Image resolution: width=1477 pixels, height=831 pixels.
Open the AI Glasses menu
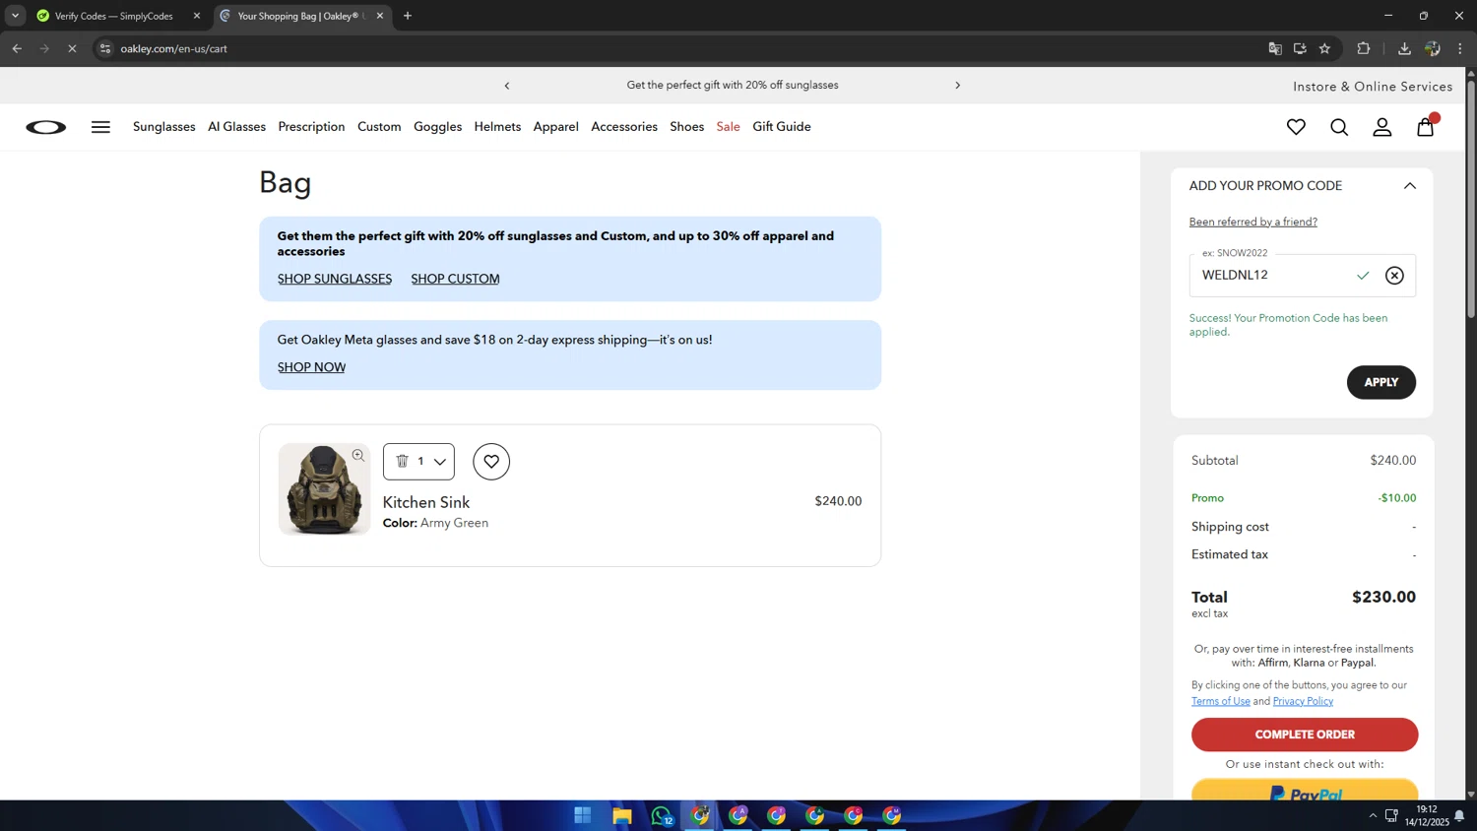(236, 127)
